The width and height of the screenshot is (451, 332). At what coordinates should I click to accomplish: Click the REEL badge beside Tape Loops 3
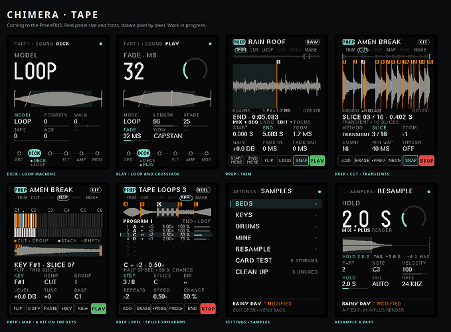[203, 190]
